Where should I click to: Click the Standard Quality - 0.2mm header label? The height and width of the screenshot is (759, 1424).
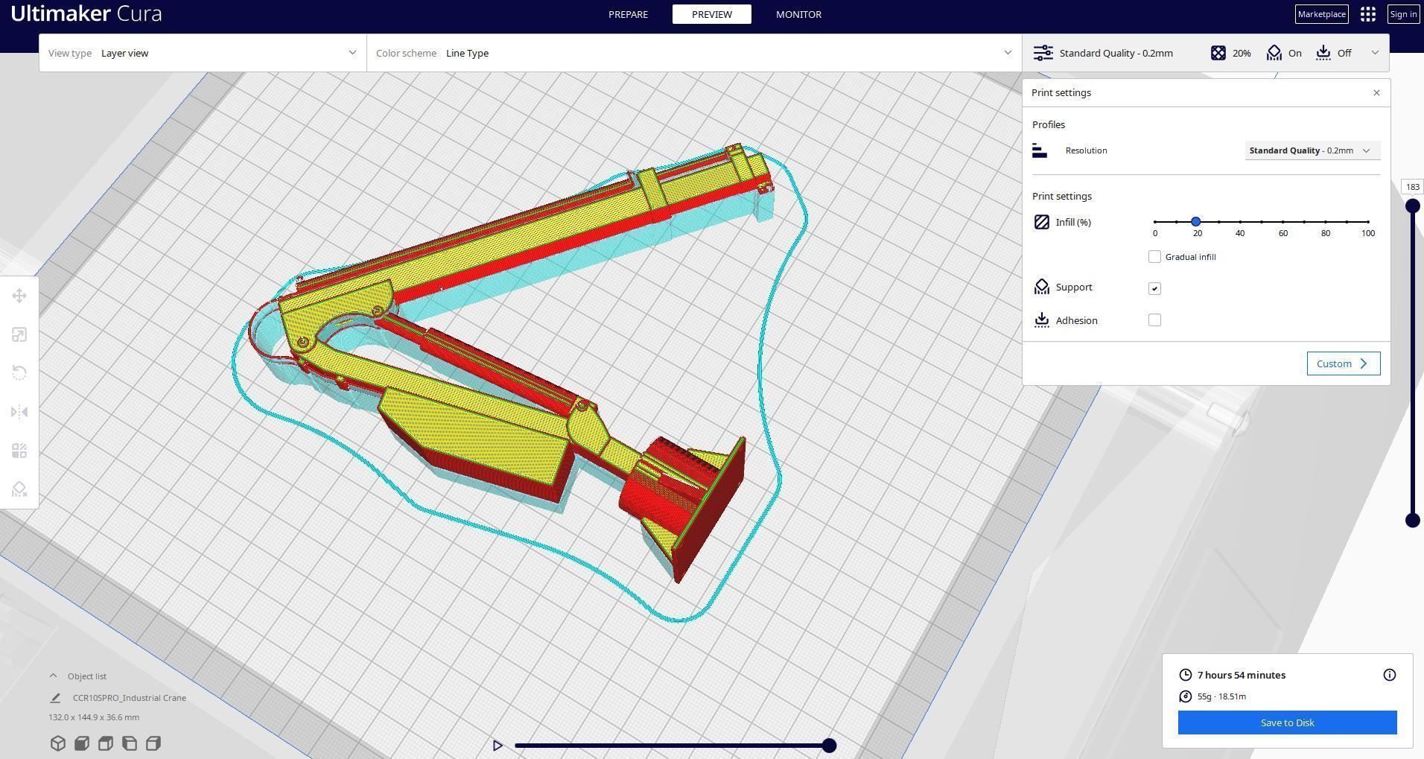pyautogui.click(x=1116, y=53)
